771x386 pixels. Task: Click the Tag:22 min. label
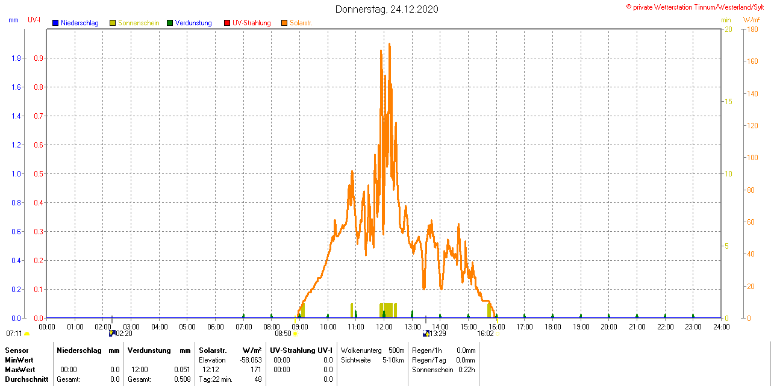[x=216, y=379]
